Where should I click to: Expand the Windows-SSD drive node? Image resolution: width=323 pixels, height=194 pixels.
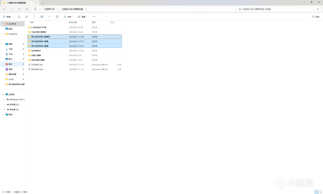tap(4, 100)
